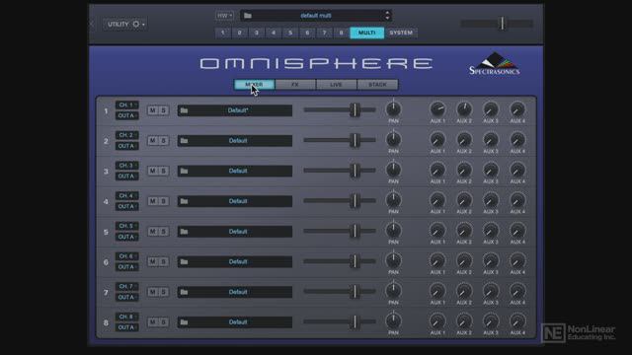
Task: Click the PAN knob on part 3
Action: (393, 170)
